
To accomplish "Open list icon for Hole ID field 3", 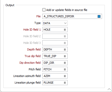I will 65,43.
